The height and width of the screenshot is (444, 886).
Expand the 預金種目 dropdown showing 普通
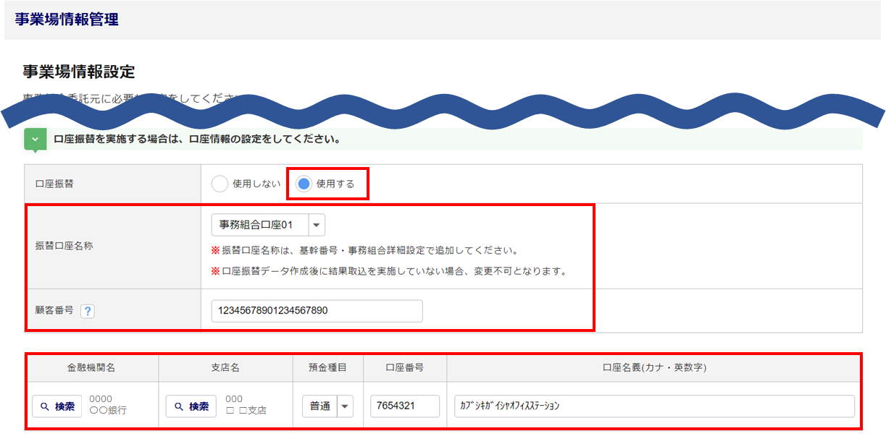pos(327,406)
